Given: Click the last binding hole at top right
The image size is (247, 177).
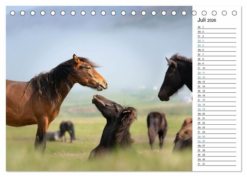Looking at the screenshot, I should click(234, 13).
